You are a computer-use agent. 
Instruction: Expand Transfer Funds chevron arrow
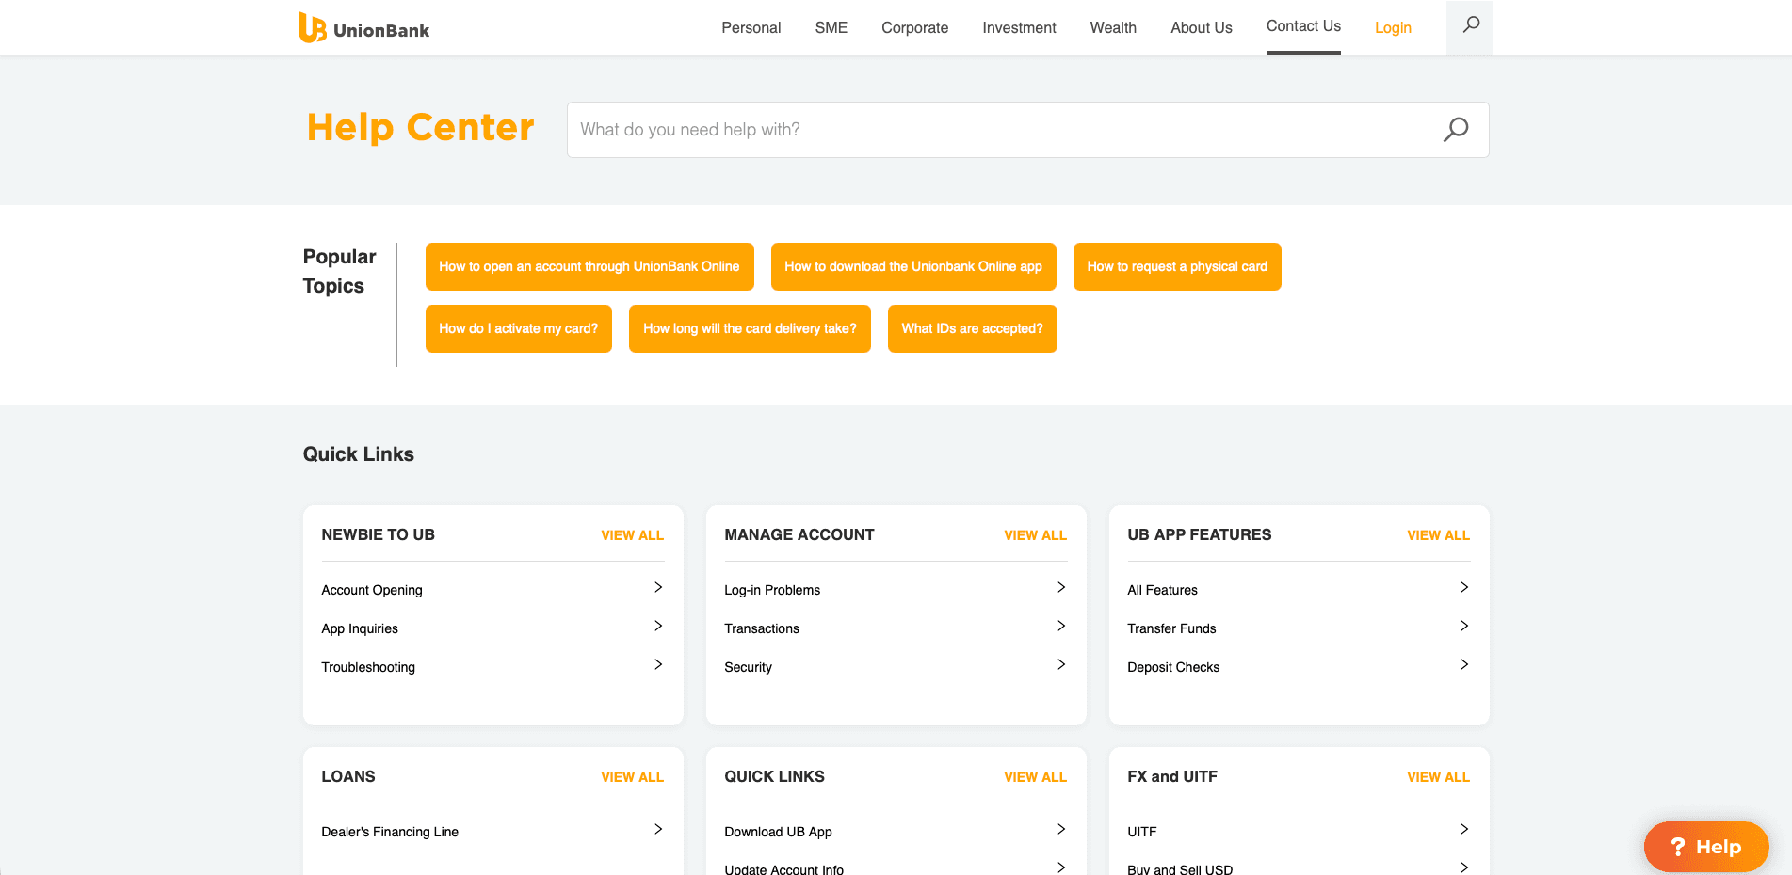click(1464, 626)
